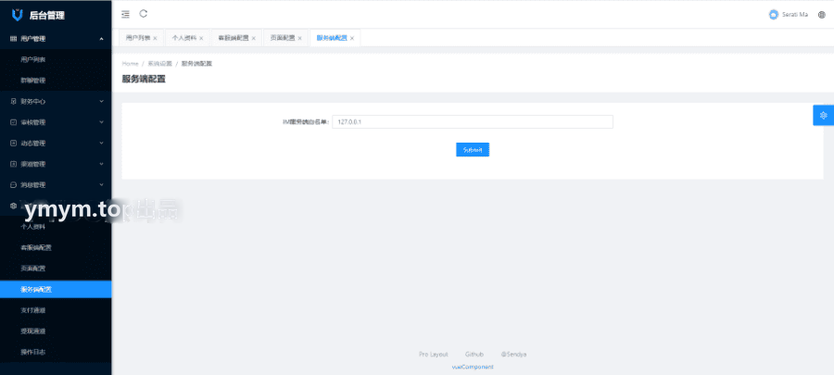
Task: Click the IM whitelist input containing 127.0.0.1
Action: 473,121
